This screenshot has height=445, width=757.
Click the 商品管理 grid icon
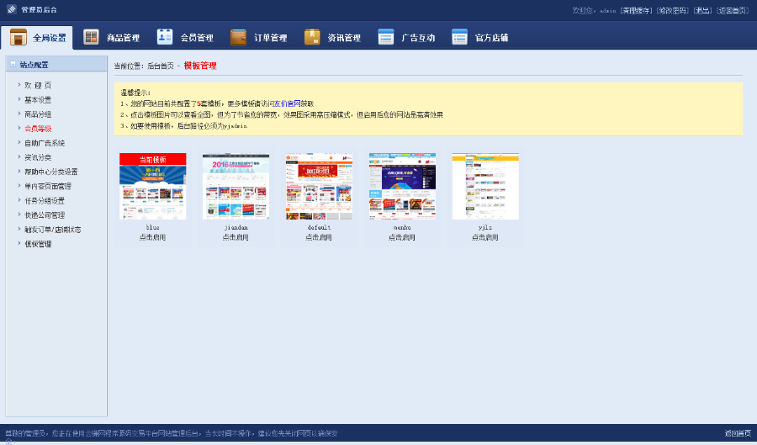coord(91,37)
